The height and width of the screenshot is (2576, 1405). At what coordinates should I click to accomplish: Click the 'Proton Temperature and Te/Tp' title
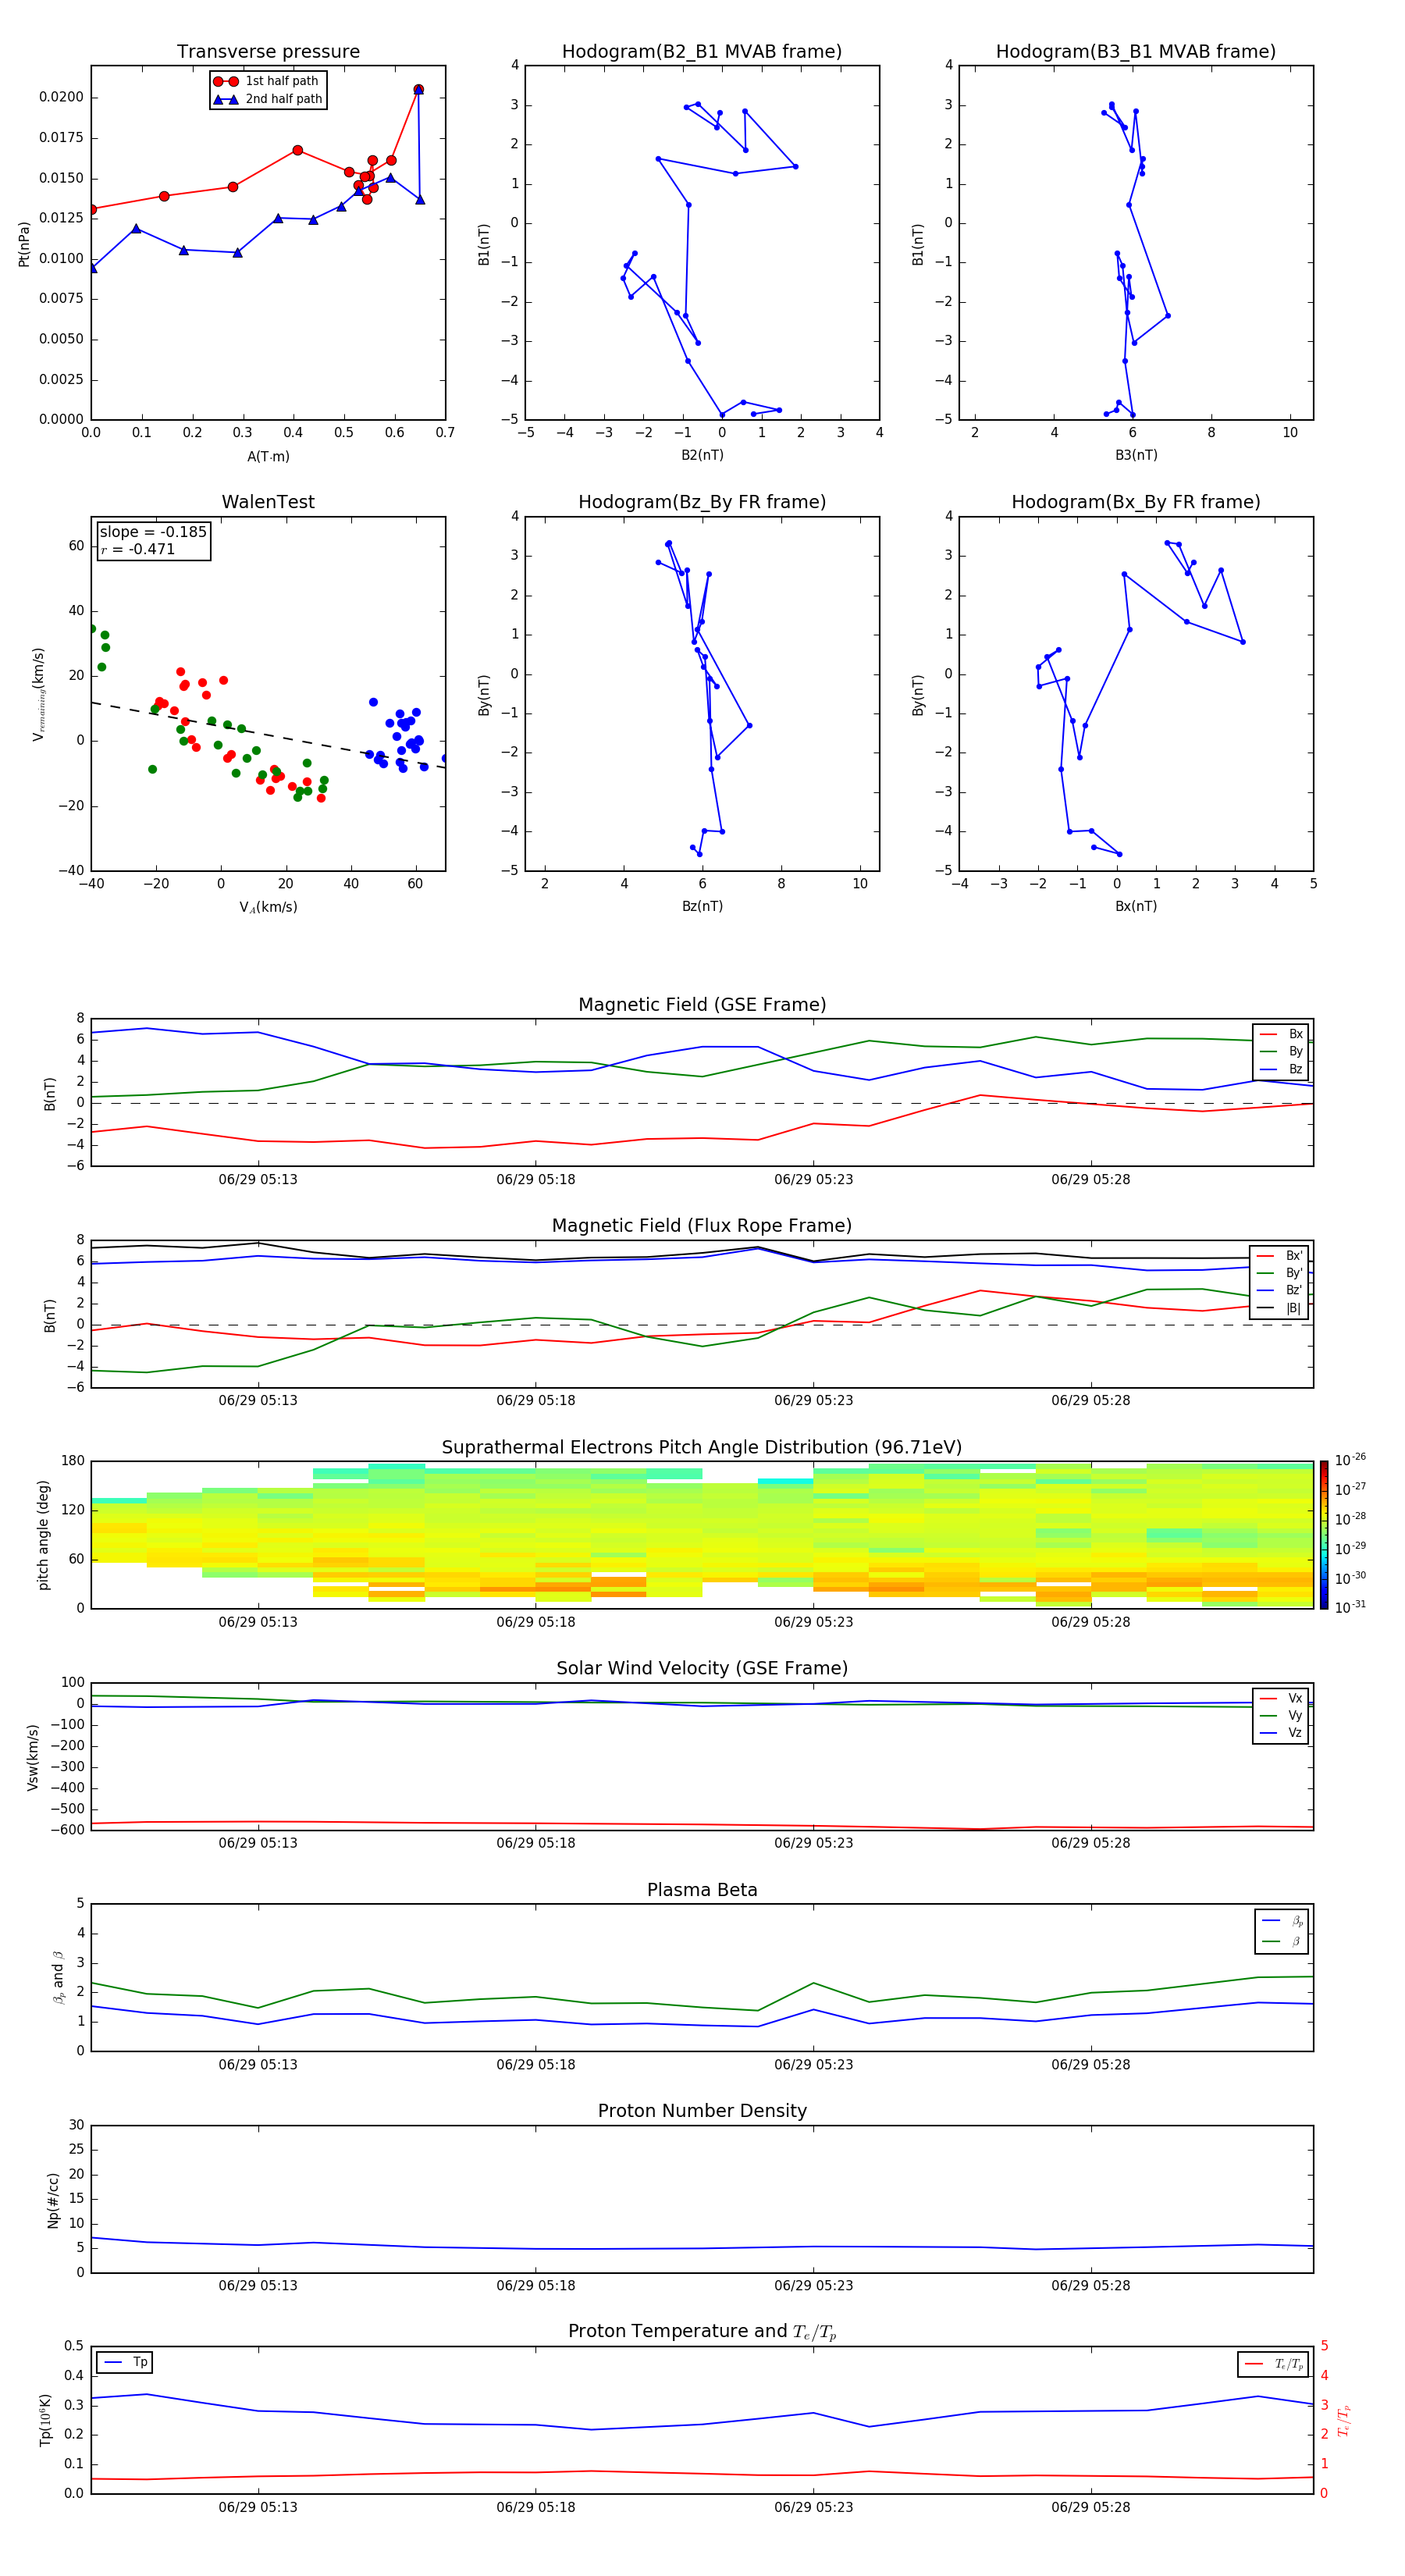(702, 2331)
